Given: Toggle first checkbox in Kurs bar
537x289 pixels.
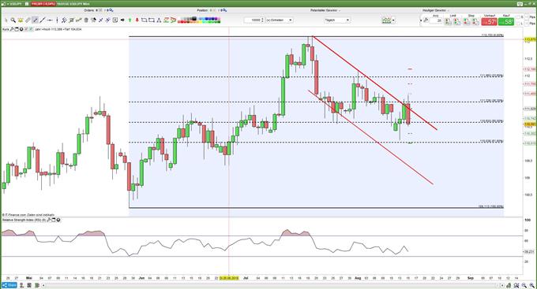Looking at the screenshot, I should [26, 29].
